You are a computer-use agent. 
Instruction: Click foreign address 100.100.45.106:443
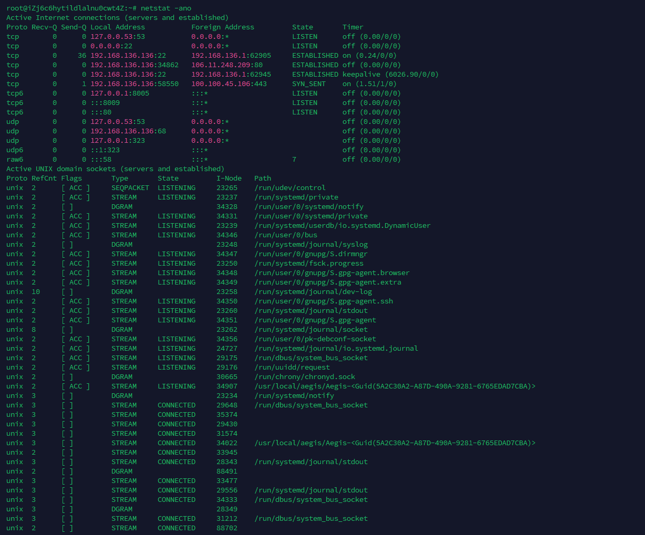tap(229, 84)
